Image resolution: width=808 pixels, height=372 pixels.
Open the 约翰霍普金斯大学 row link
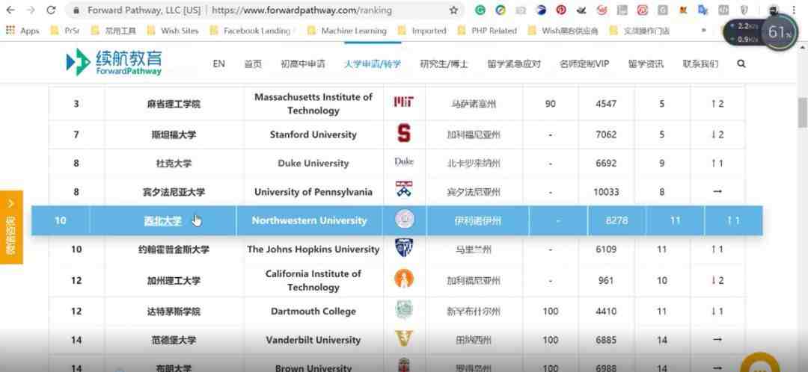pyautogui.click(x=174, y=249)
